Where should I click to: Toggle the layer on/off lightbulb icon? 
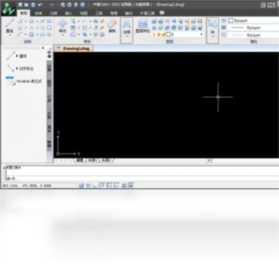pos(154,35)
